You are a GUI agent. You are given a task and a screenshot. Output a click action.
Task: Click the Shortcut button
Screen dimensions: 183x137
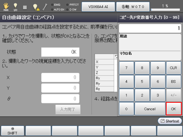pyautogui.click(x=170, y=121)
